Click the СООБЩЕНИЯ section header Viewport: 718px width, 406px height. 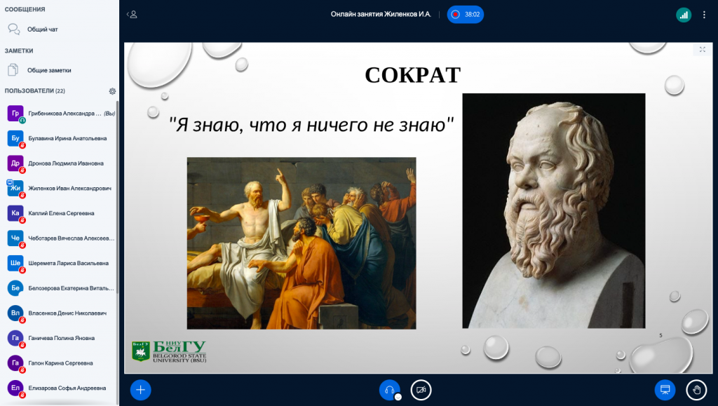[x=25, y=9]
